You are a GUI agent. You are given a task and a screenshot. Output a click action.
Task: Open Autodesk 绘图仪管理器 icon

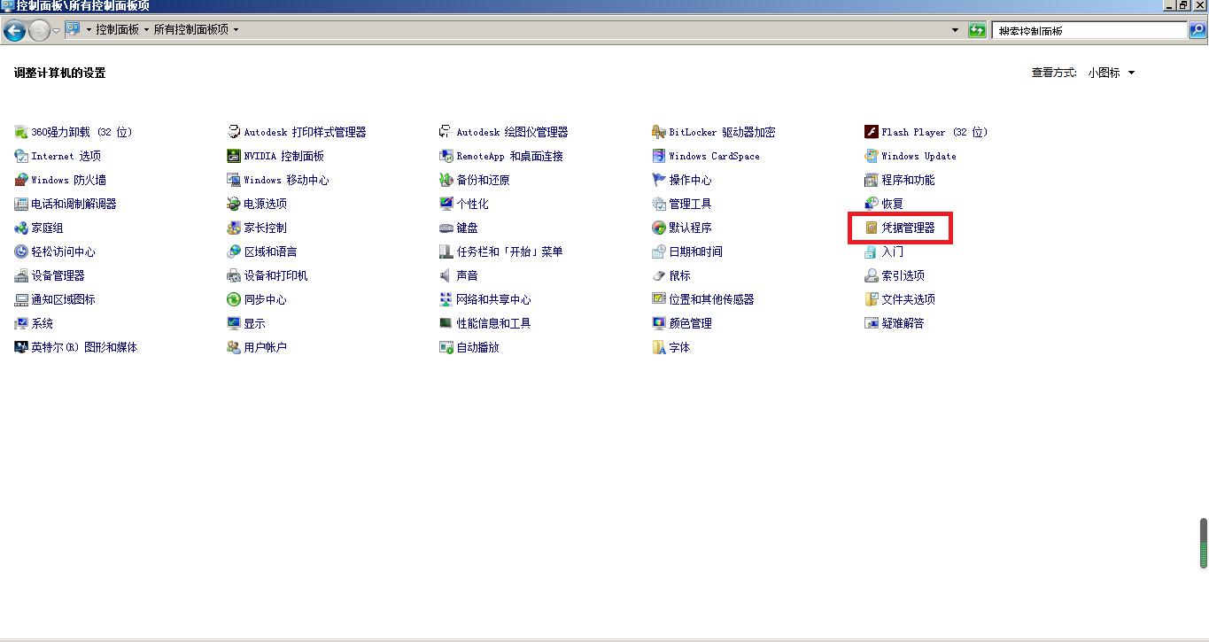pyautogui.click(x=446, y=132)
